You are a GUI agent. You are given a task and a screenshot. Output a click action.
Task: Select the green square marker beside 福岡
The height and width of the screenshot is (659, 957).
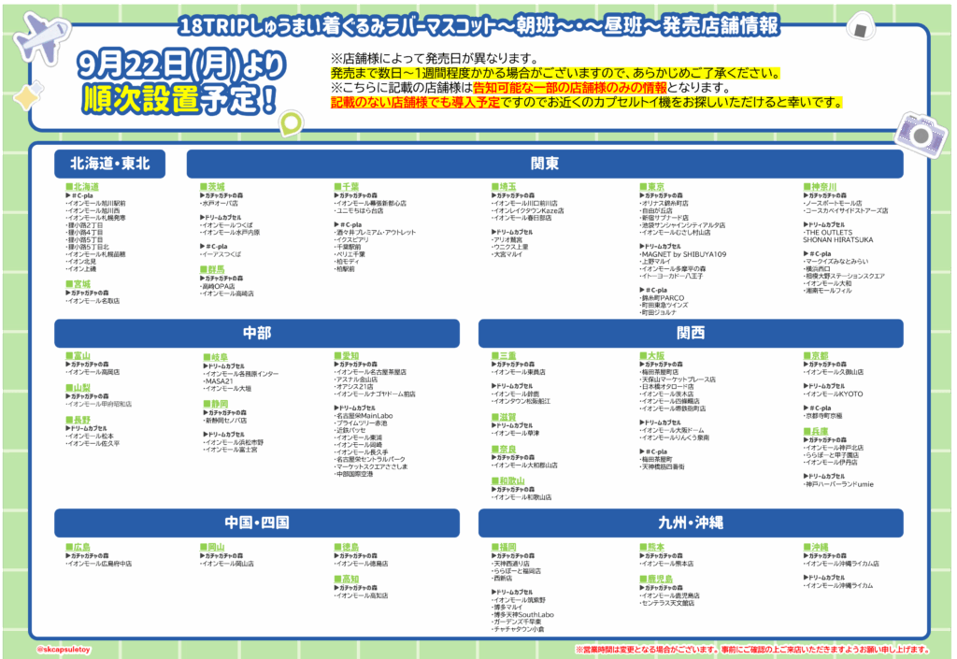pyautogui.click(x=494, y=547)
